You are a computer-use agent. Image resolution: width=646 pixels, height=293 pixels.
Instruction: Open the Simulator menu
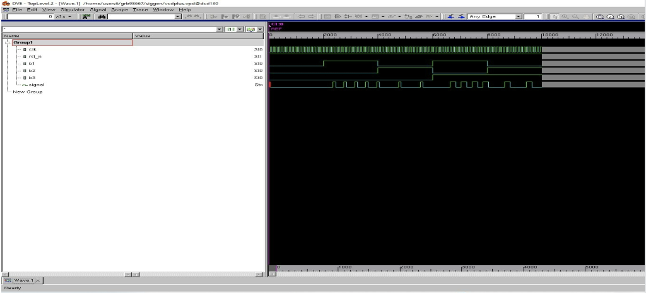pos(73,9)
